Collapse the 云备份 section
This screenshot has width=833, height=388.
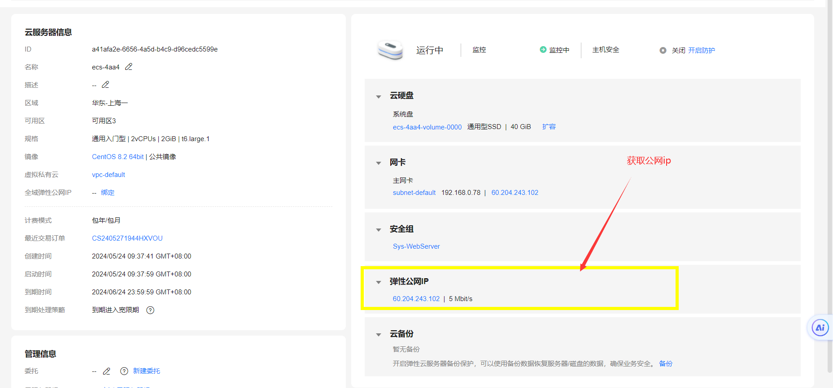[379, 334]
